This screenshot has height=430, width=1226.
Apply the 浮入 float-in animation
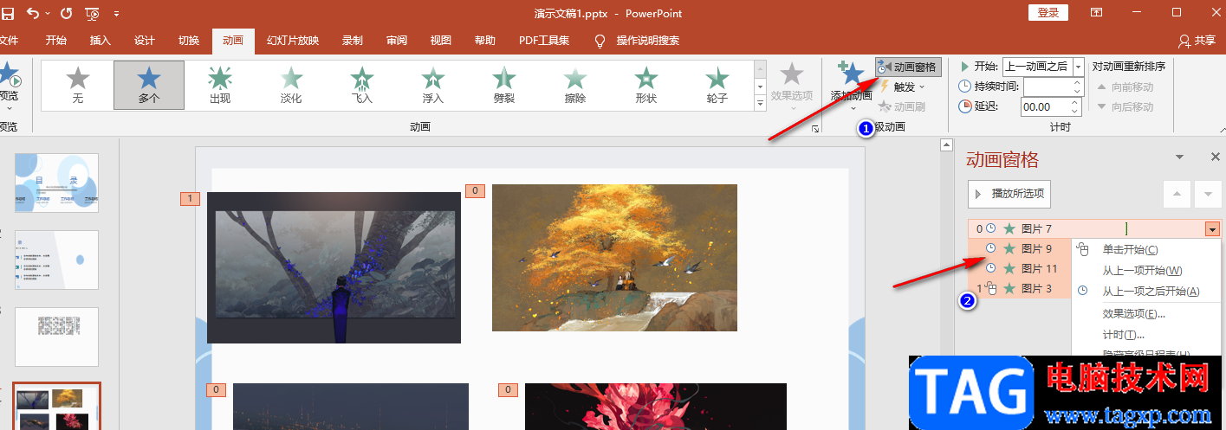click(x=433, y=86)
